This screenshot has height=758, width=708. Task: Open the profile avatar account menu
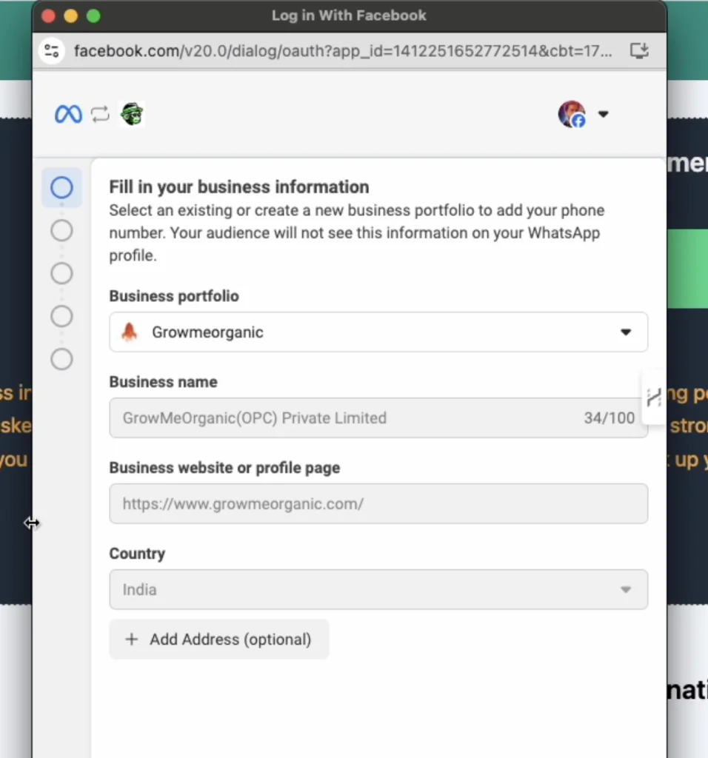[x=572, y=115]
